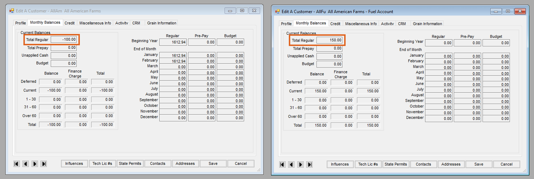Image resolution: width=534 pixels, height=179 pixels.
Task: Click Over 60 Balance field in AllAm window
Action: 51,116
